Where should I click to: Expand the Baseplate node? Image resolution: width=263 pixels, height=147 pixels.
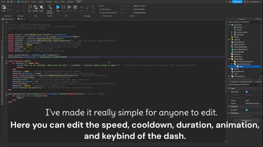[x=232, y=35]
